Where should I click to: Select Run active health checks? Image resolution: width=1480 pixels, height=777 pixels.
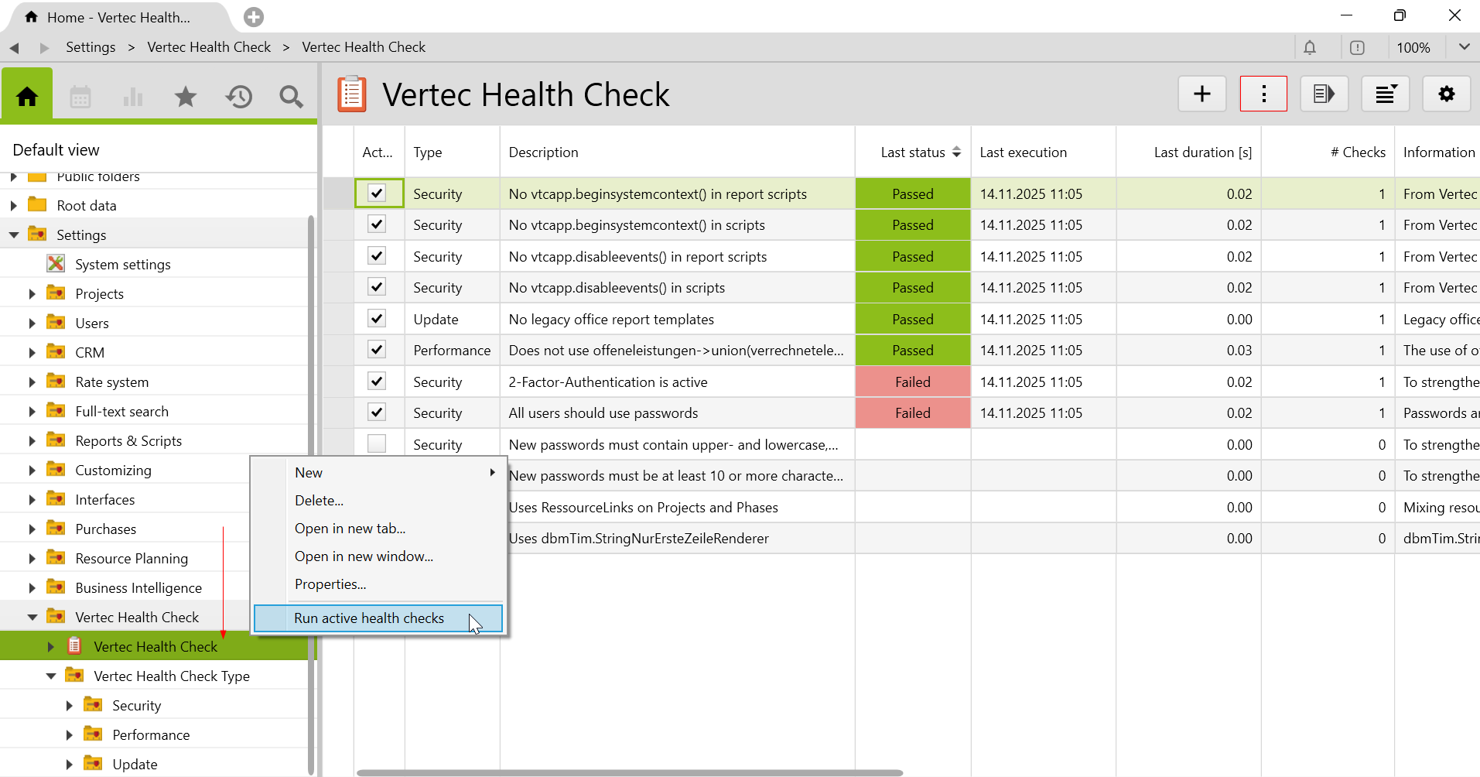369,618
